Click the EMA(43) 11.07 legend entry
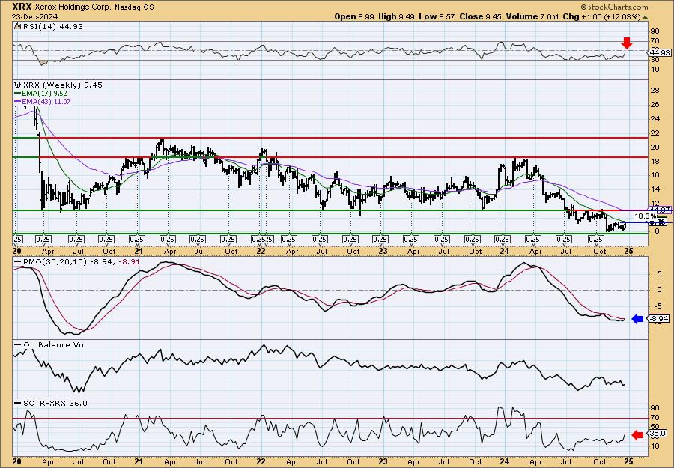 [x=46, y=102]
